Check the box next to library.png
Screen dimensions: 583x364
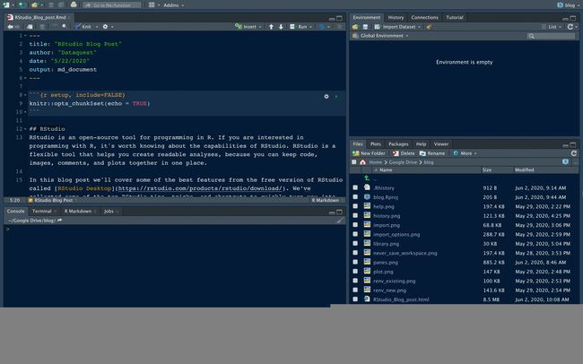point(355,244)
